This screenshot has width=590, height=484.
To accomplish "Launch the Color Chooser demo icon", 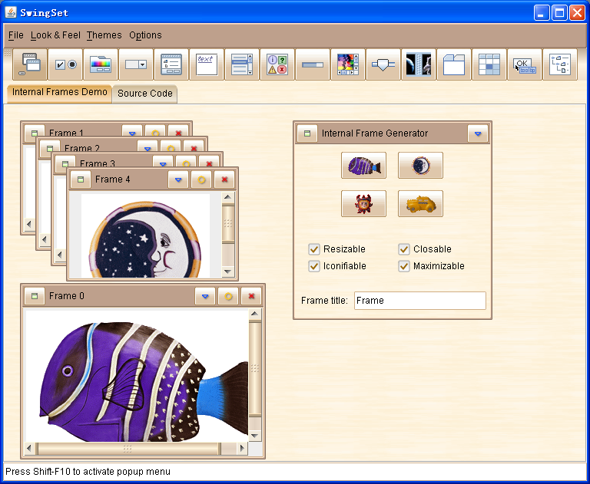I will [101, 64].
